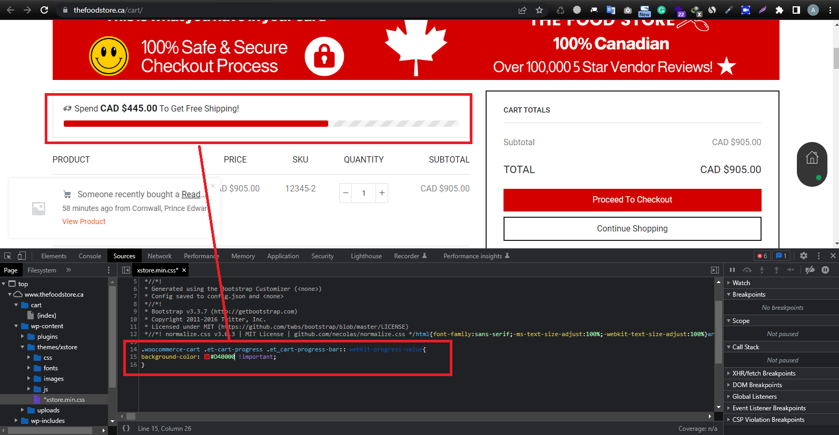The height and width of the screenshot is (435, 839).
Task: Click the pretty print braces icon
Action: click(x=126, y=428)
